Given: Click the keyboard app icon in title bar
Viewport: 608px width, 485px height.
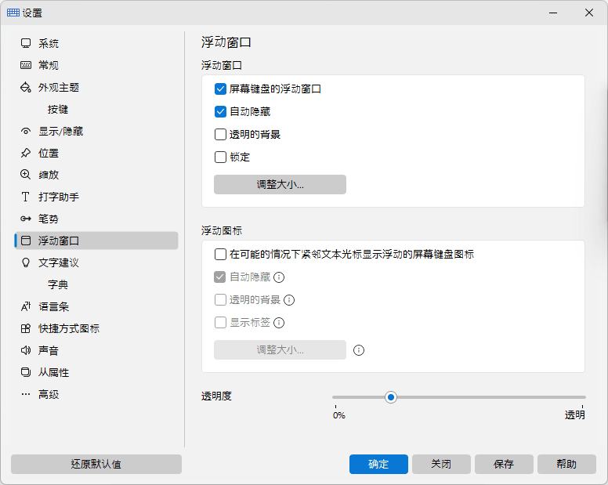Looking at the screenshot, I should (13, 13).
